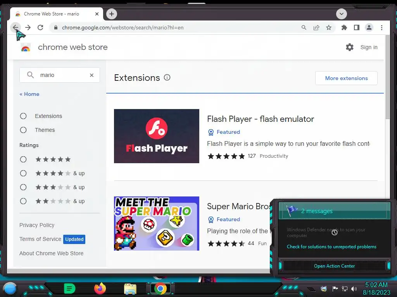The width and height of the screenshot is (397, 297).
Task: Click the Extensions info circle icon
Action: (x=167, y=77)
